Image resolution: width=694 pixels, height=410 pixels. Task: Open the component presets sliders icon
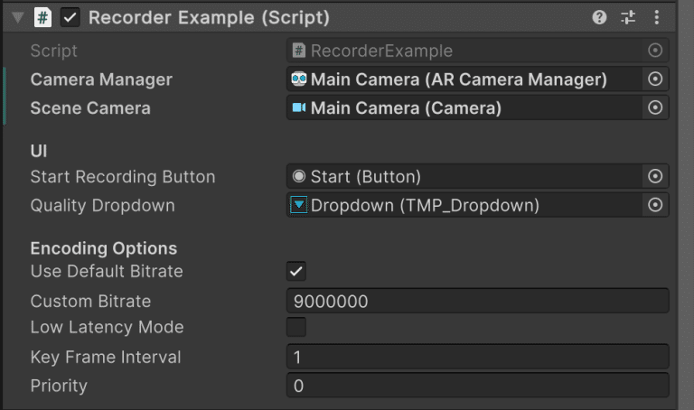[628, 18]
